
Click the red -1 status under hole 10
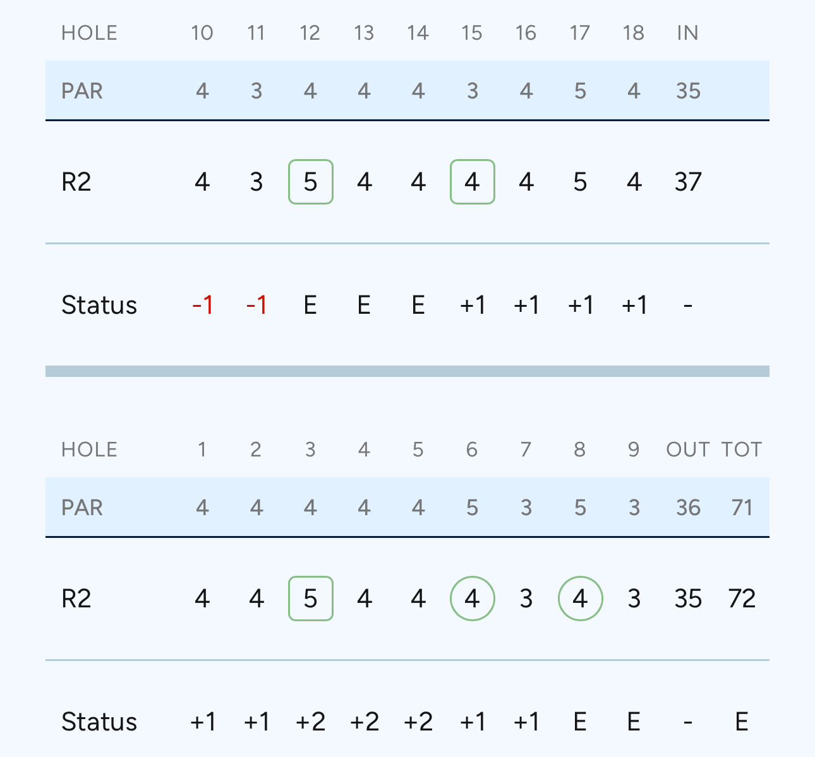pos(202,306)
